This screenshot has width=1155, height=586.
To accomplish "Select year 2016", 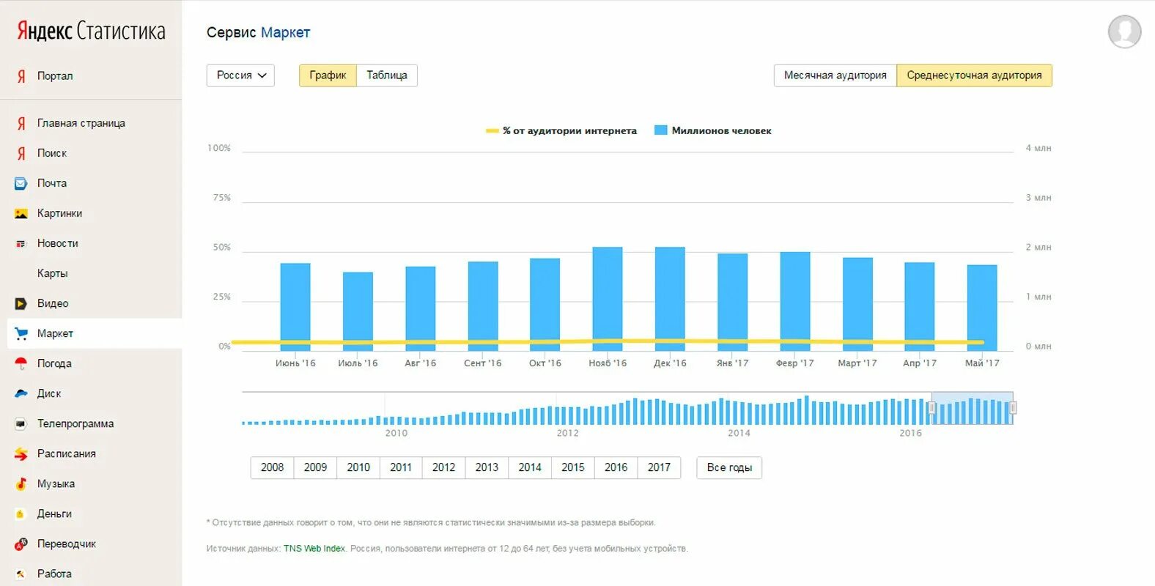I will click(x=616, y=467).
